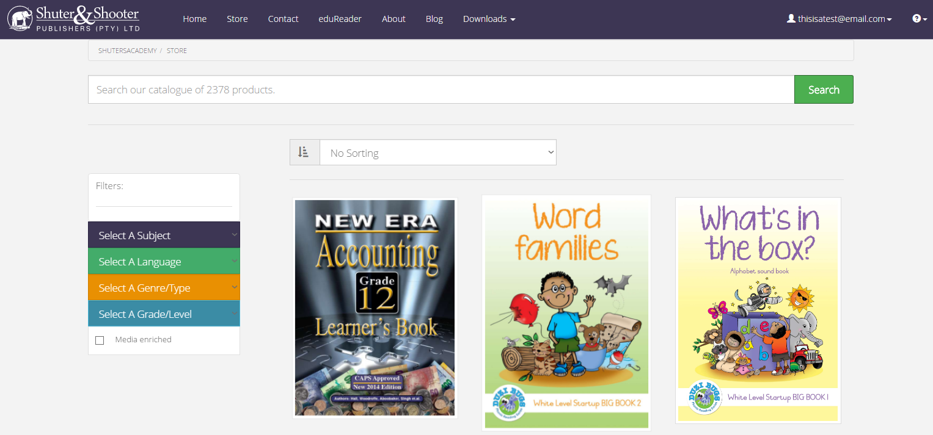Screen dimensions: 933x435
Task: Go to the Home page
Action: tap(194, 19)
